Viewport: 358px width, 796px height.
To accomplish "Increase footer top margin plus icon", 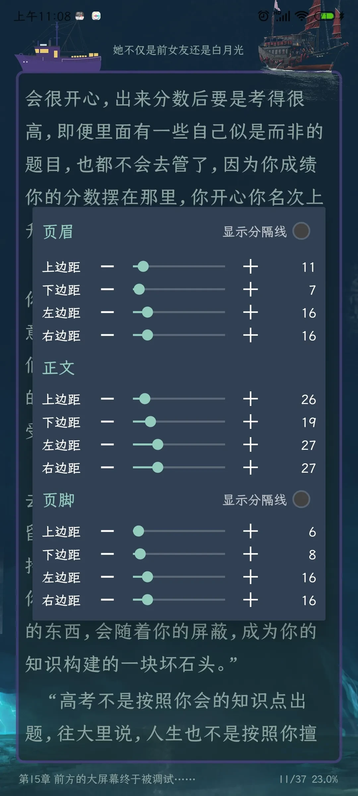I will click(250, 531).
